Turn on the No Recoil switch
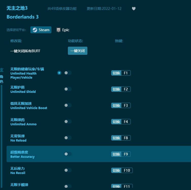Viewport: 191px width, 190px height. pos(68,170)
